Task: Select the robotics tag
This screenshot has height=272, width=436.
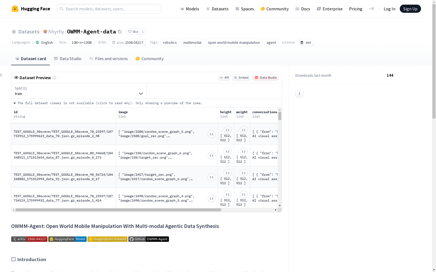Action: click(170, 42)
